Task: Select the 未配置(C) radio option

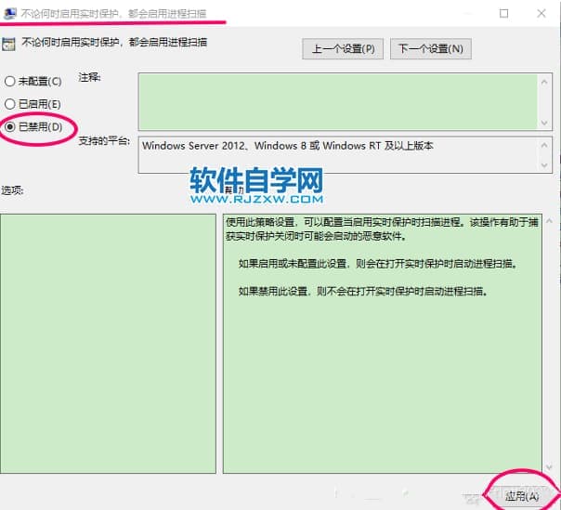Action: point(10,81)
